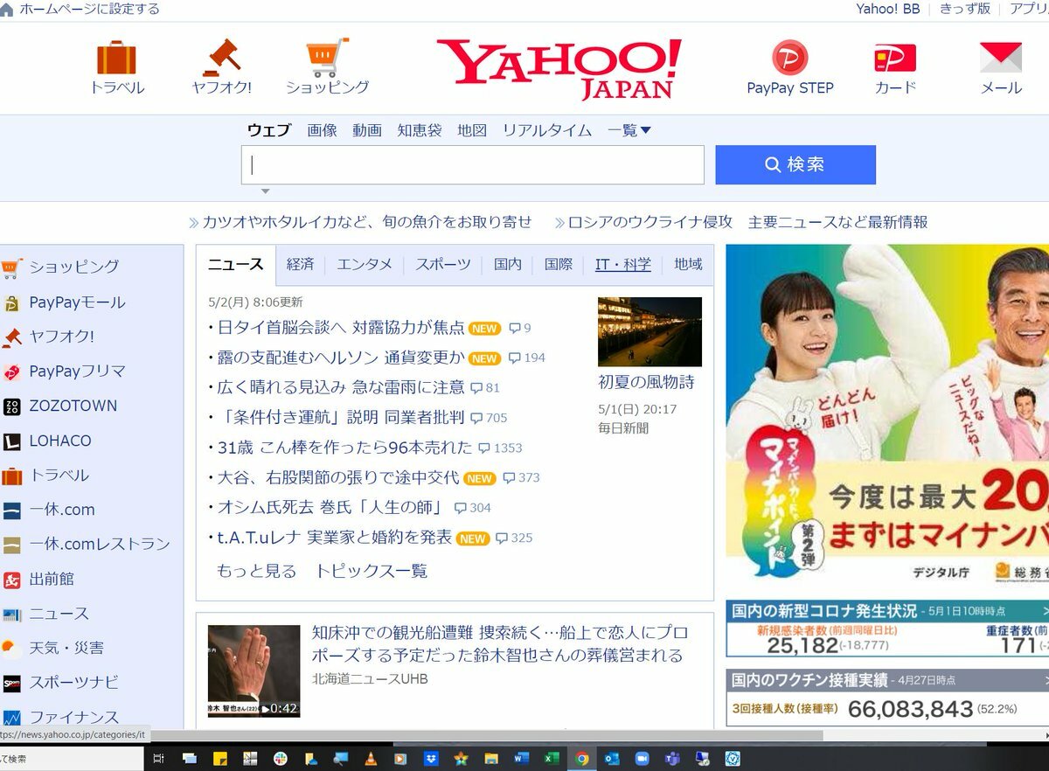This screenshot has width=1049, height=771.
Task: Open the トピックス一覧 link
Action: click(x=372, y=571)
